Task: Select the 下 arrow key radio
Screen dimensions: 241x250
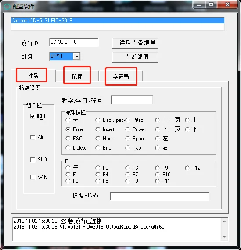Action: tap(187, 129)
